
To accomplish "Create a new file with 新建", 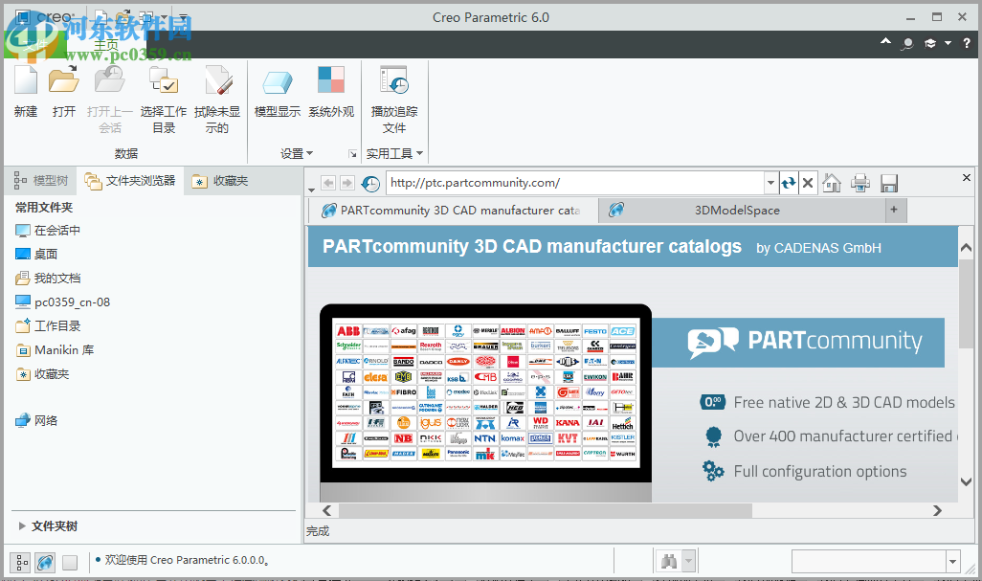I will coord(25,91).
